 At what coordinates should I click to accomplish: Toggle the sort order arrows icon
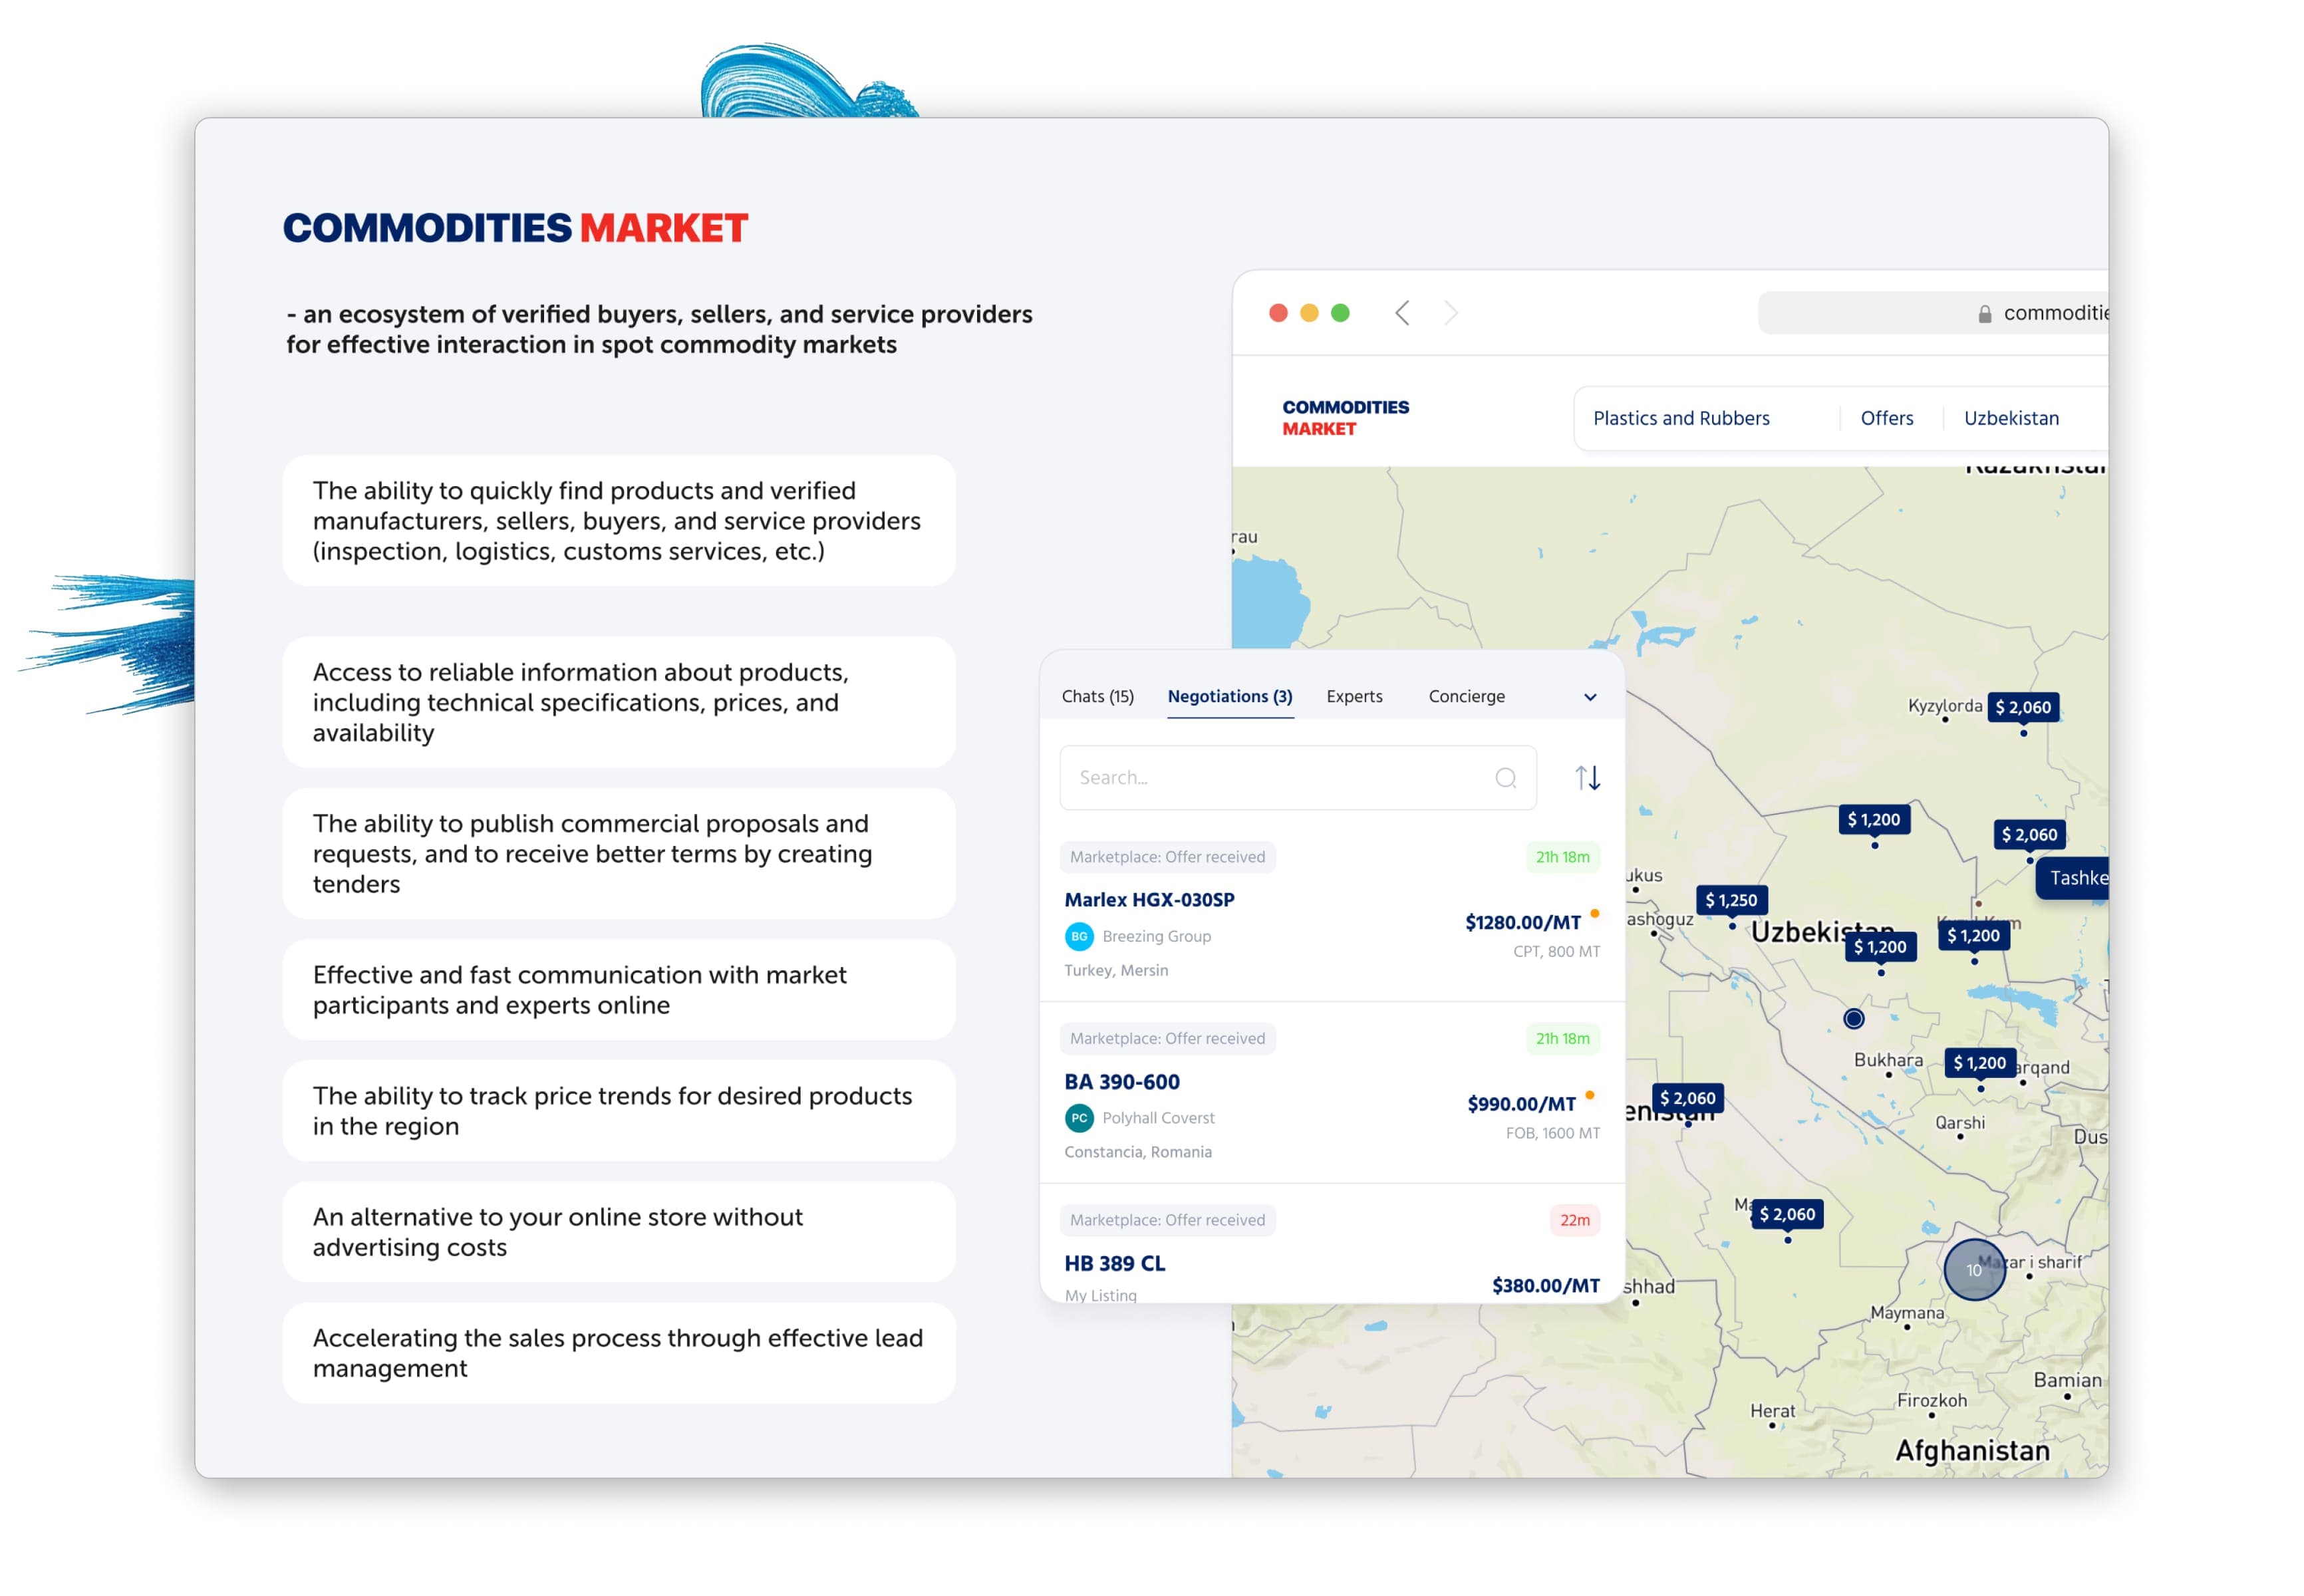1588,778
